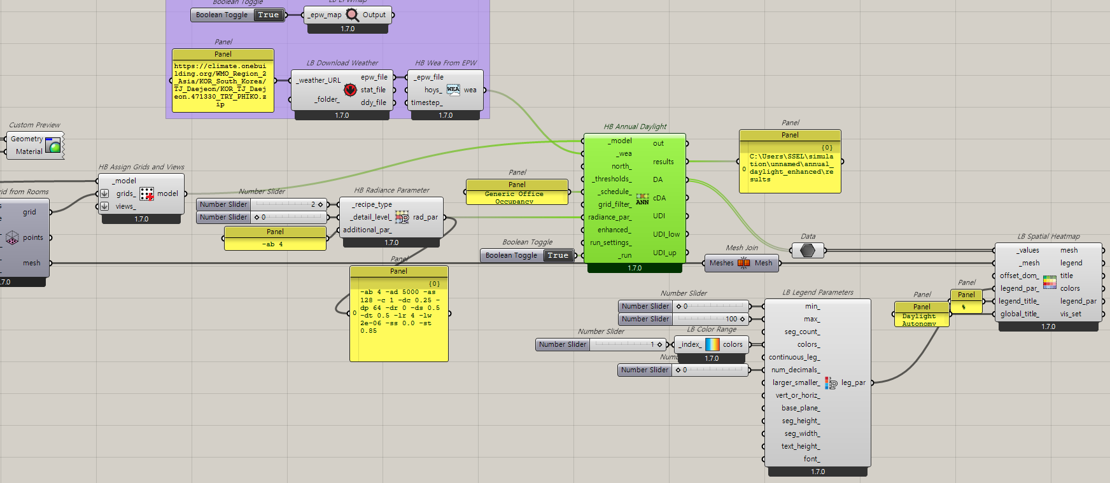1110x483 pixels.
Task: Click the LB Download Weather red icon
Action: [x=350, y=90]
